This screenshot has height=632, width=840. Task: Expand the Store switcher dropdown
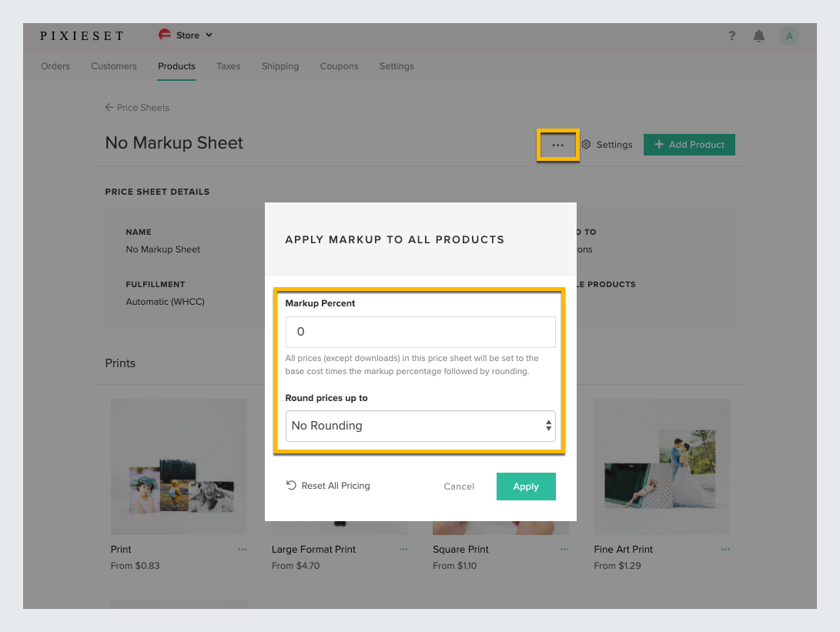click(x=186, y=35)
